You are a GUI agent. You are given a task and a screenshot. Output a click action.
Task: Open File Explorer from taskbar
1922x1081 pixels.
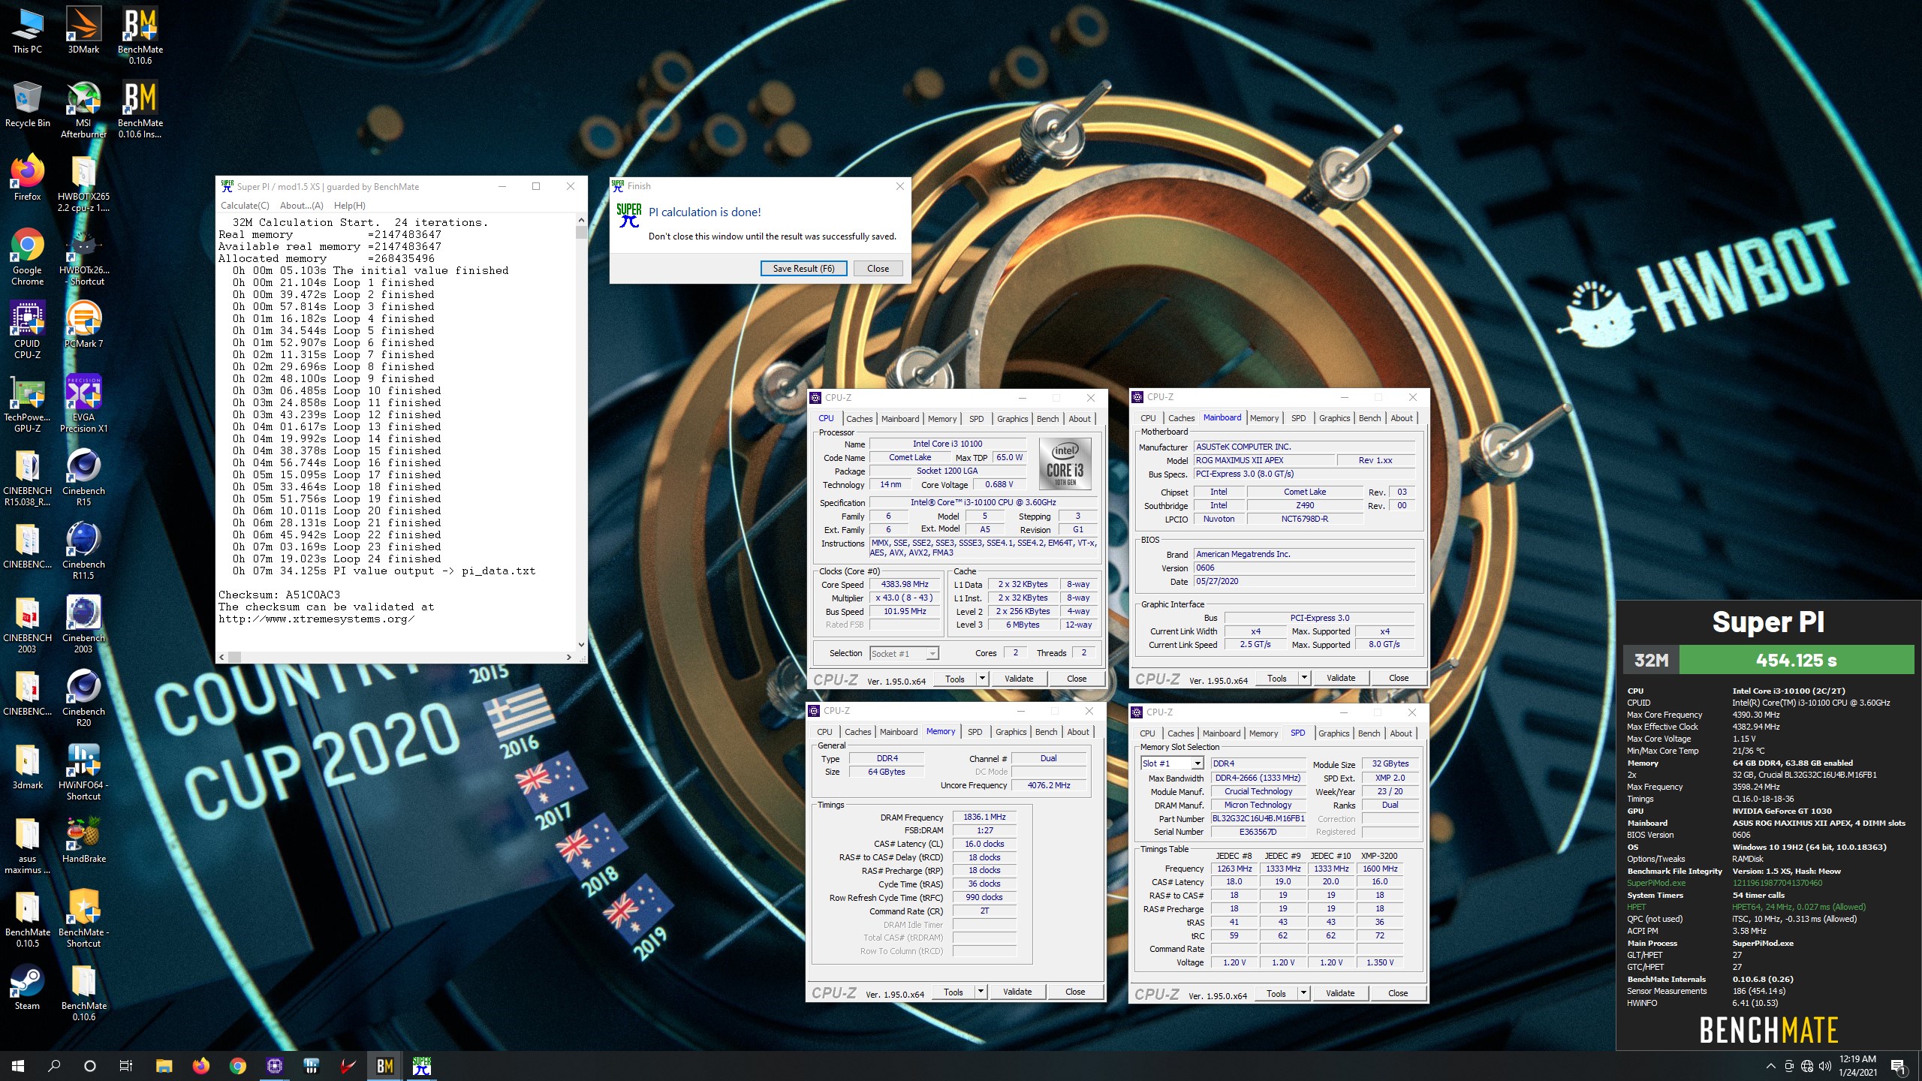[164, 1066]
